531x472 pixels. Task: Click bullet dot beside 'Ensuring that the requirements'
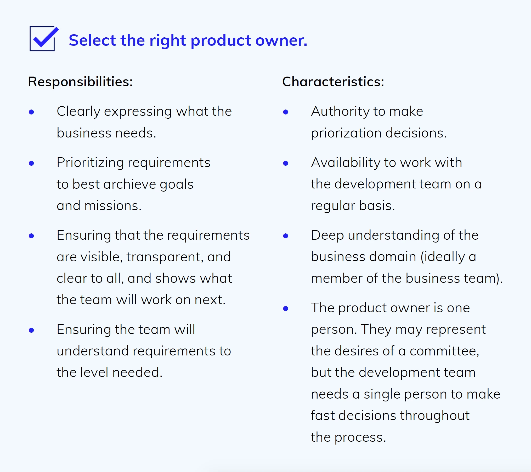[31, 236]
